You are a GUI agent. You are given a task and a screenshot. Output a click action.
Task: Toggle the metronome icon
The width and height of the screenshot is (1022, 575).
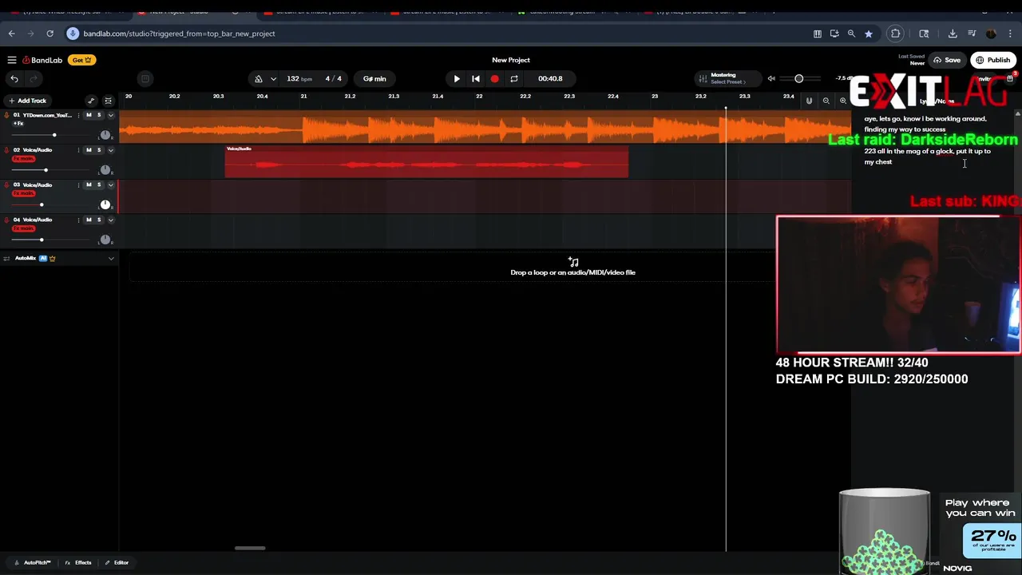pos(259,79)
